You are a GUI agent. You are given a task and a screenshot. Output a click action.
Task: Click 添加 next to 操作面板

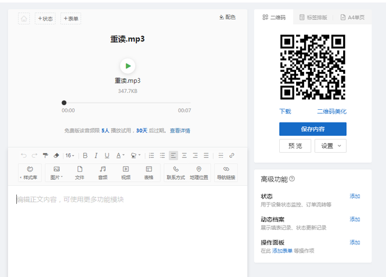355,243
